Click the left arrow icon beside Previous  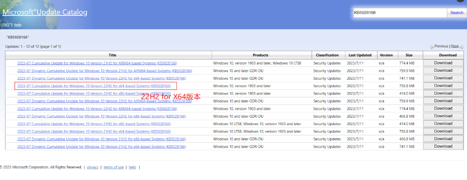tap(432, 47)
